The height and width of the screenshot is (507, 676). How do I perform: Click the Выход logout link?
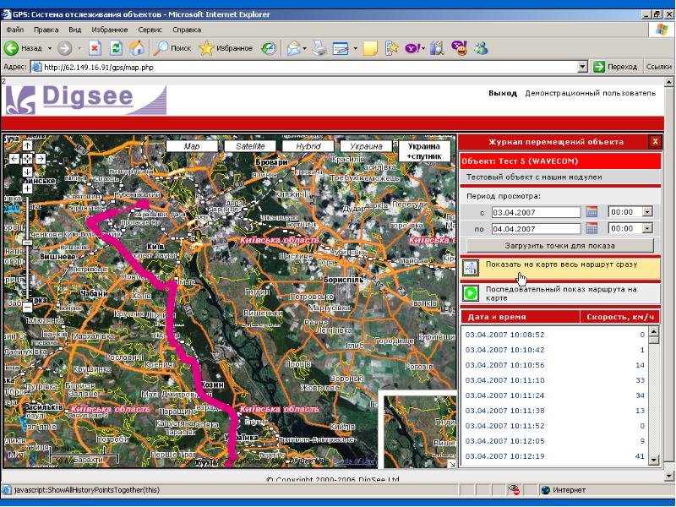tap(503, 93)
